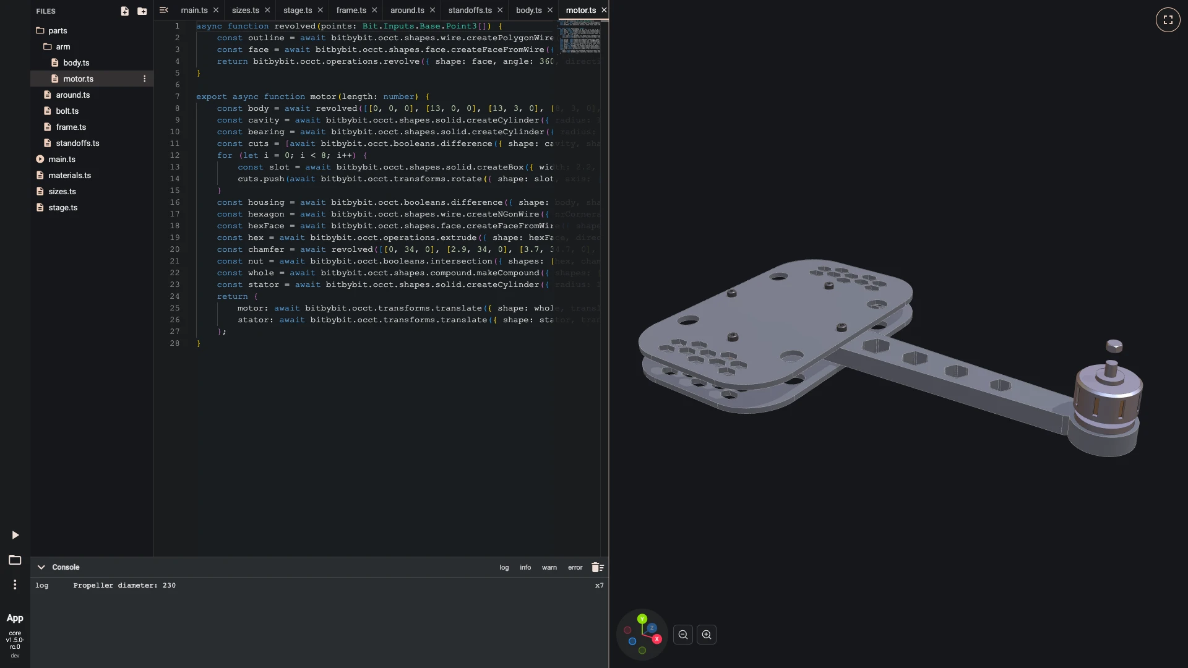
Task: Click the X axis on orientation gizmo
Action: pos(656,639)
